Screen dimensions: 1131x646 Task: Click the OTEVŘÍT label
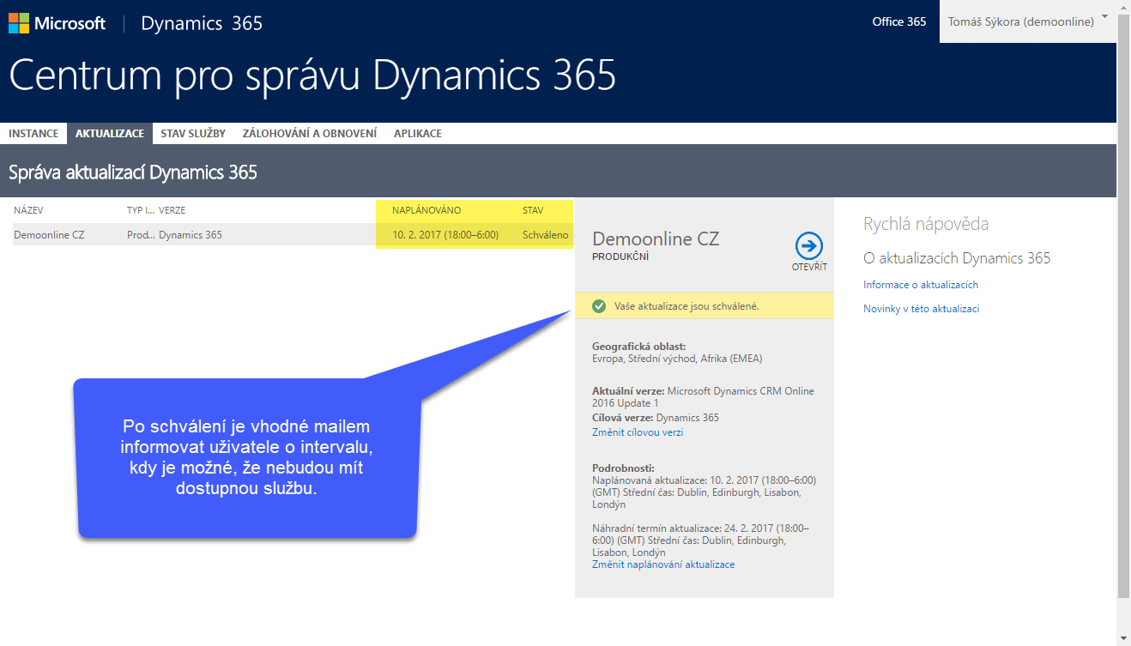click(809, 267)
